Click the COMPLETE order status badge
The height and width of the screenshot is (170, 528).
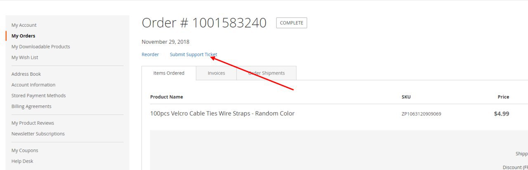[x=292, y=23]
